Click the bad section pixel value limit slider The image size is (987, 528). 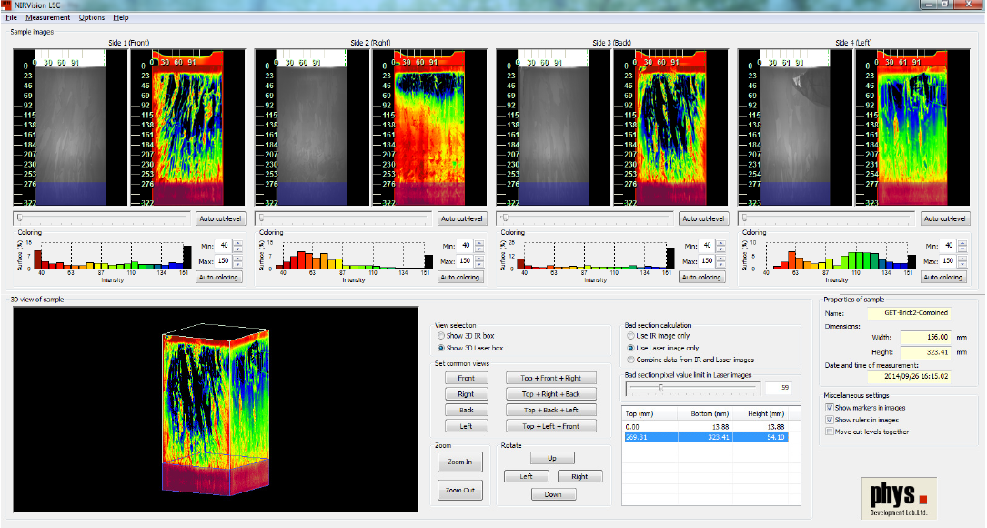[x=661, y=387]
